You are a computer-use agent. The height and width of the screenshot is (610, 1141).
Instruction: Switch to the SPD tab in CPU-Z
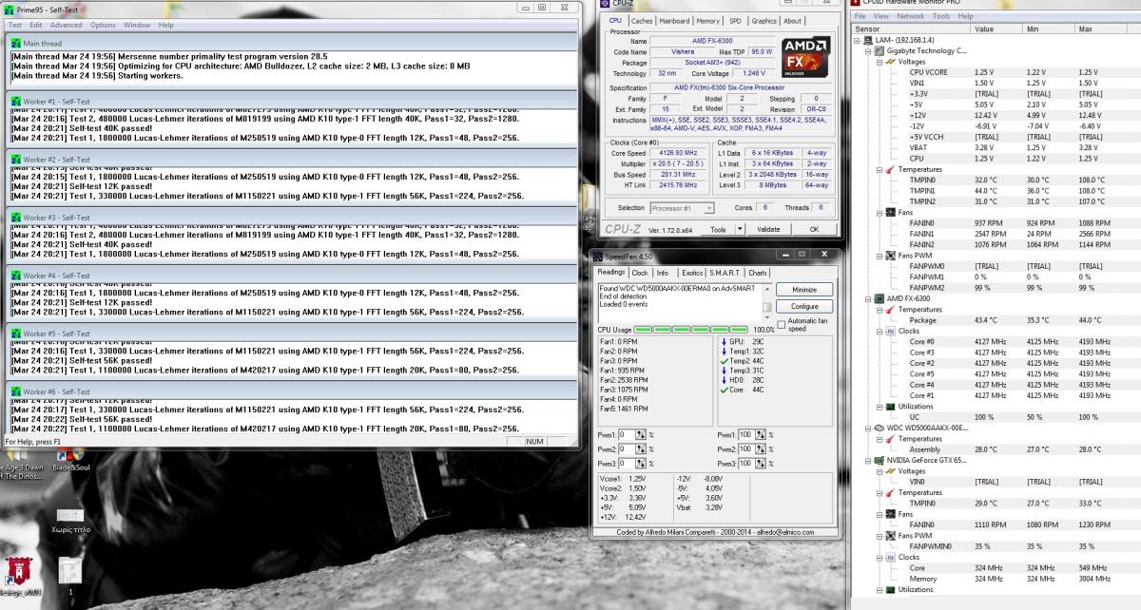coord(735,20)
